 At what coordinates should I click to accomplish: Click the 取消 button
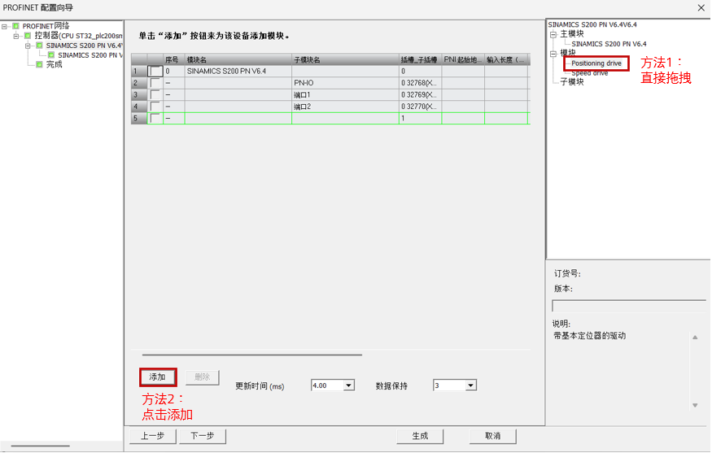click(492, 436)
